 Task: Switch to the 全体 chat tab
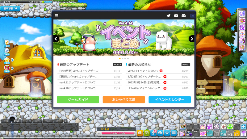(6, 121)
